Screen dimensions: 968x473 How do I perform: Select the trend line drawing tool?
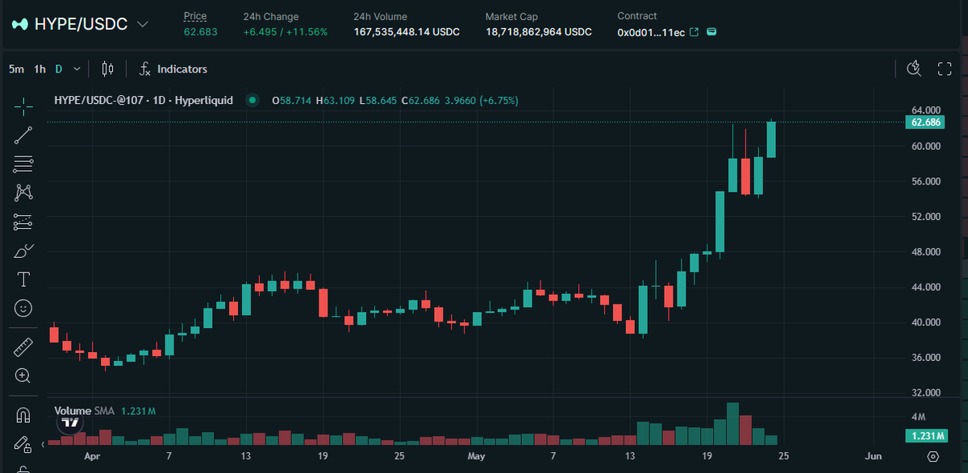point(23,135)
